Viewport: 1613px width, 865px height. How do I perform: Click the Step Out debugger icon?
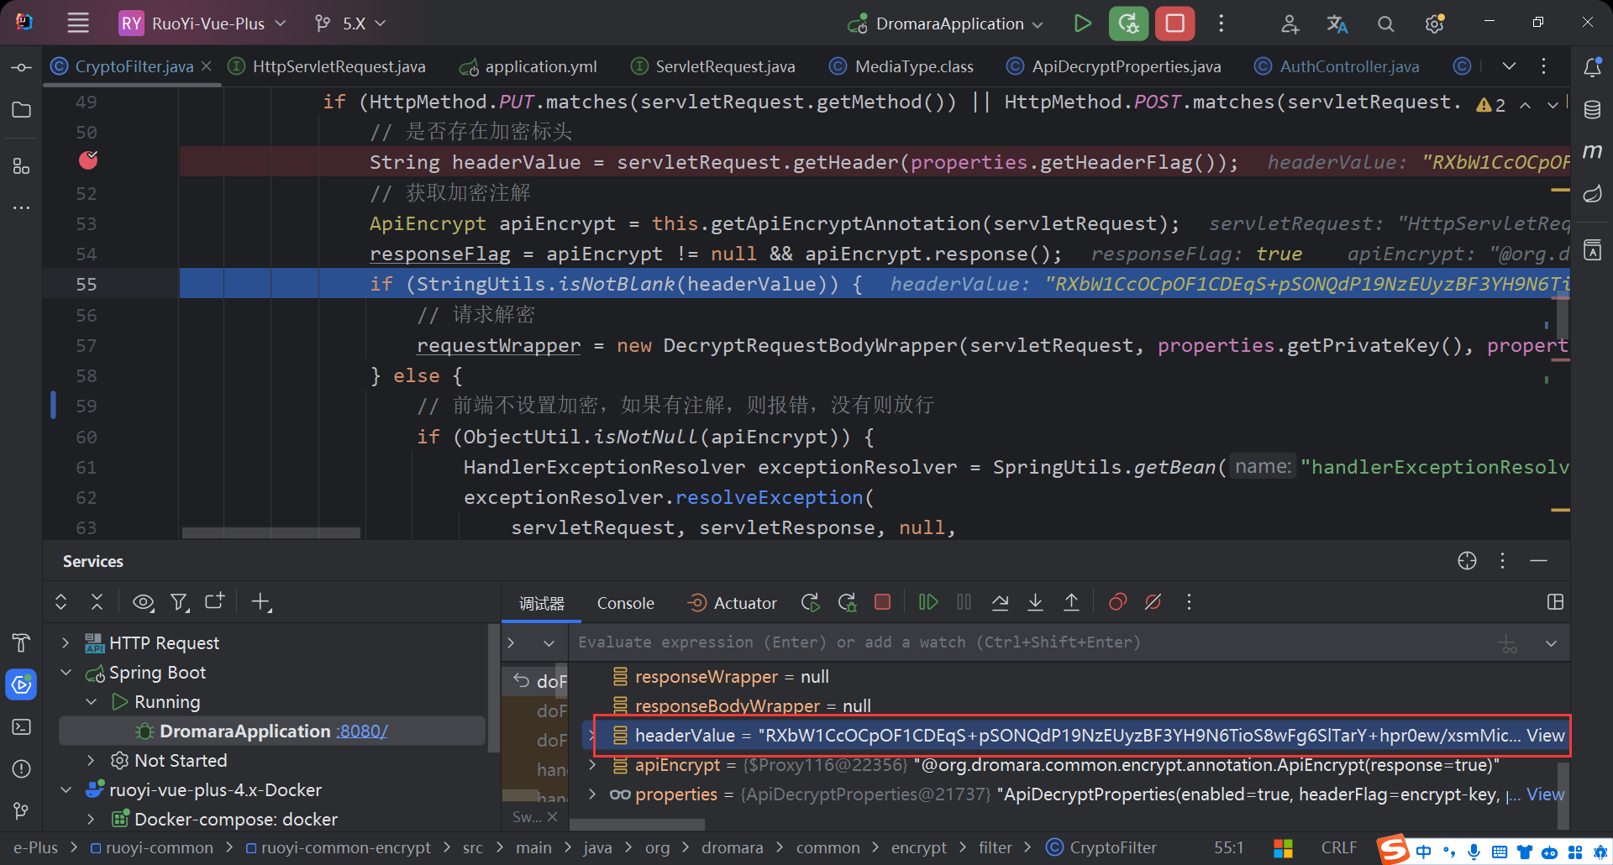click(x=1071, y=602)
